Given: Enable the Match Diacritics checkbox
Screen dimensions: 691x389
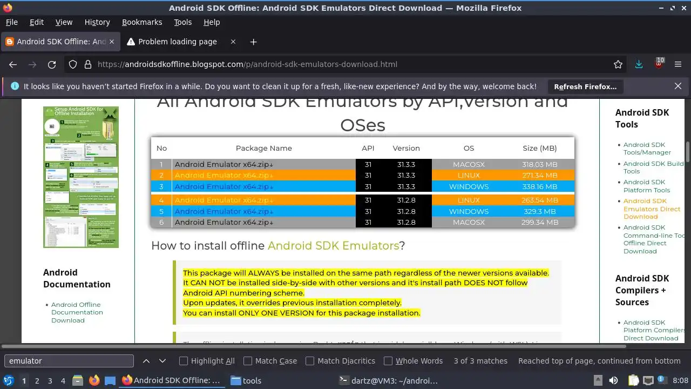Looking at the screenshot, I should pos(310,361).
